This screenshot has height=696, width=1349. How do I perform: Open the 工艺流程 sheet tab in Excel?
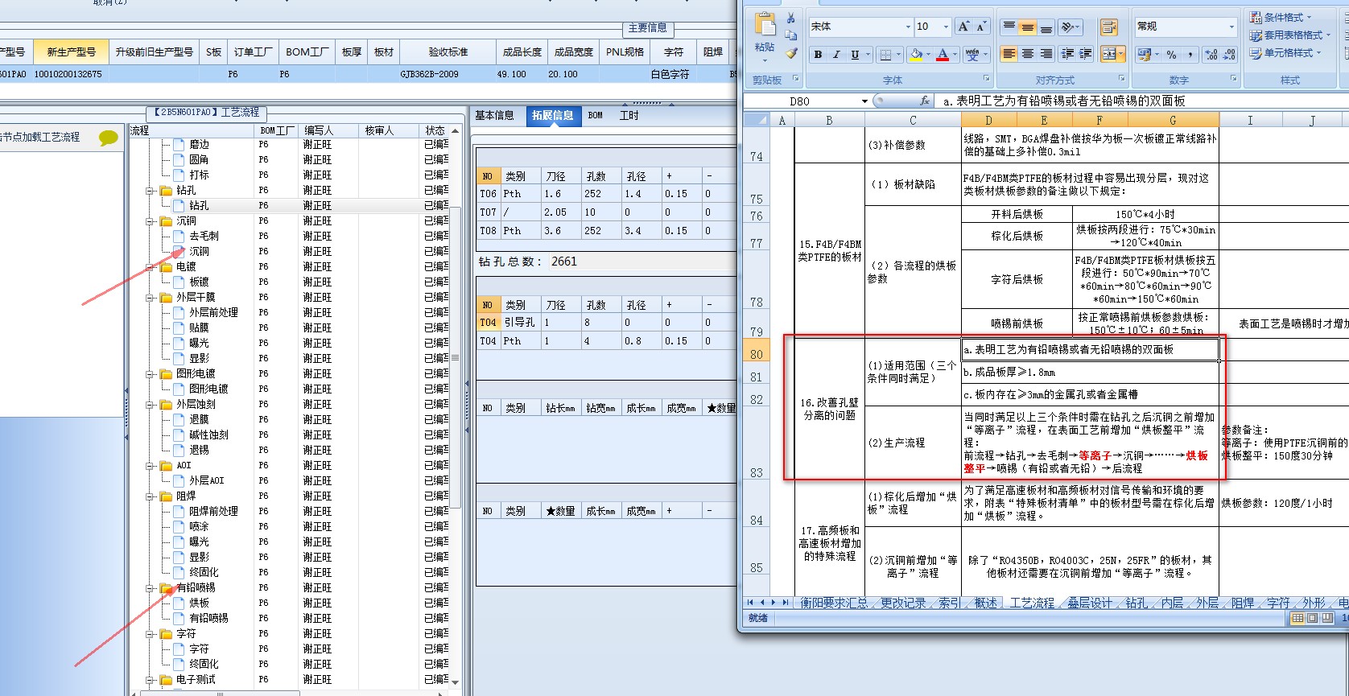1032,603
